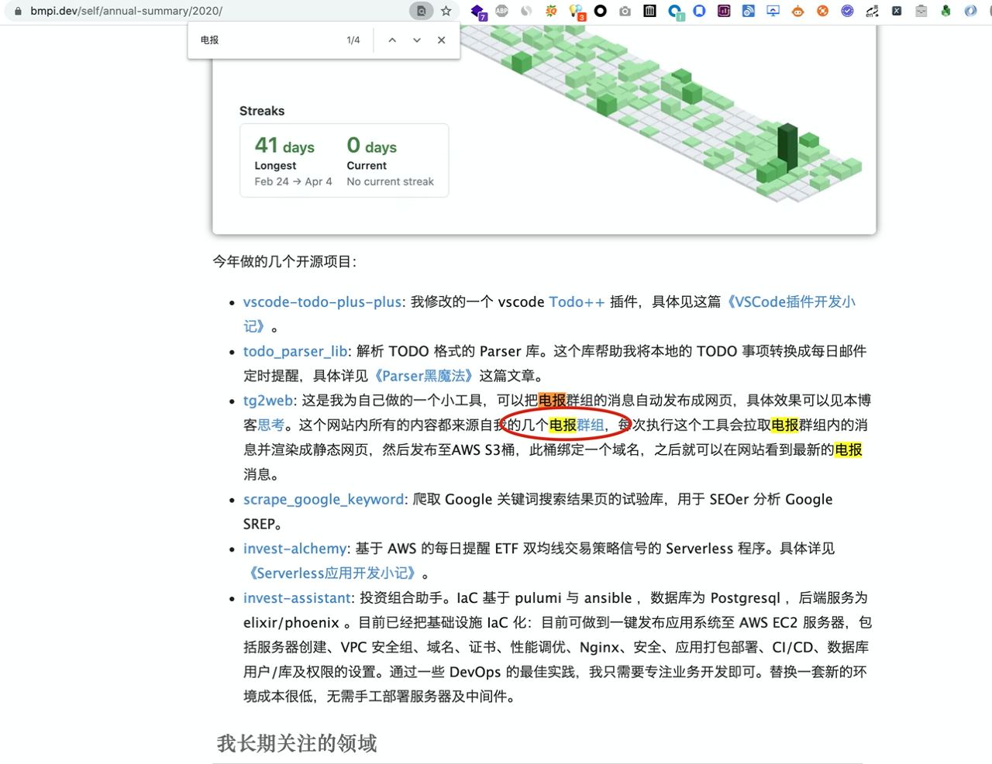Close the find bar
992x764 pixels.
click(x=442, y=40)
